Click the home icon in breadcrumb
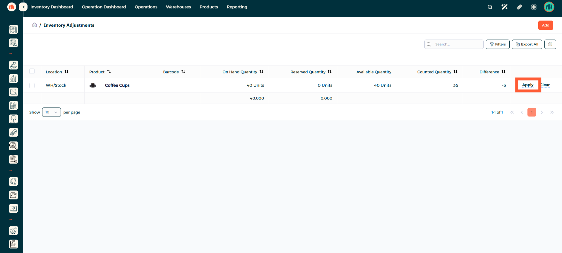 [35, 25]
